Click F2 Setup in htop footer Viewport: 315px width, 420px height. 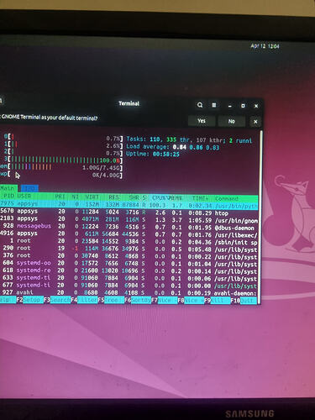[x=30, y=300]
